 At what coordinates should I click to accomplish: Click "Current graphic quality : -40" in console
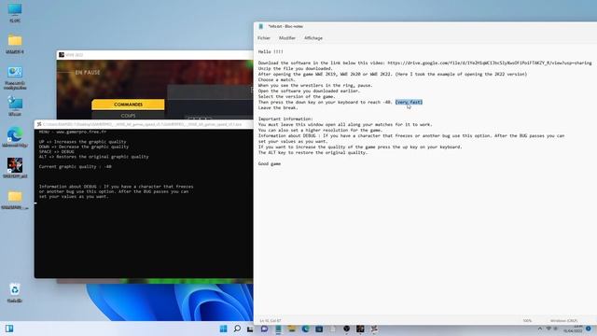[76, 167]
